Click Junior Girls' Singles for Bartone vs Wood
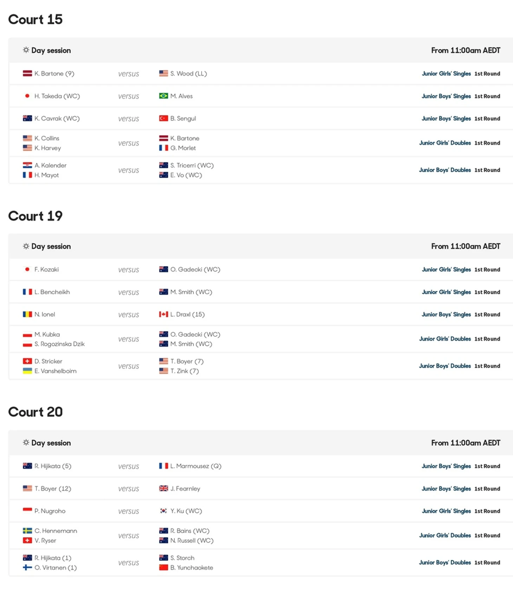 point(446,73)
